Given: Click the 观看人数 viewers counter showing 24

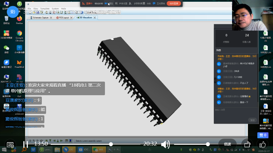Looking at the screenshot, I should tap(247, 38).
